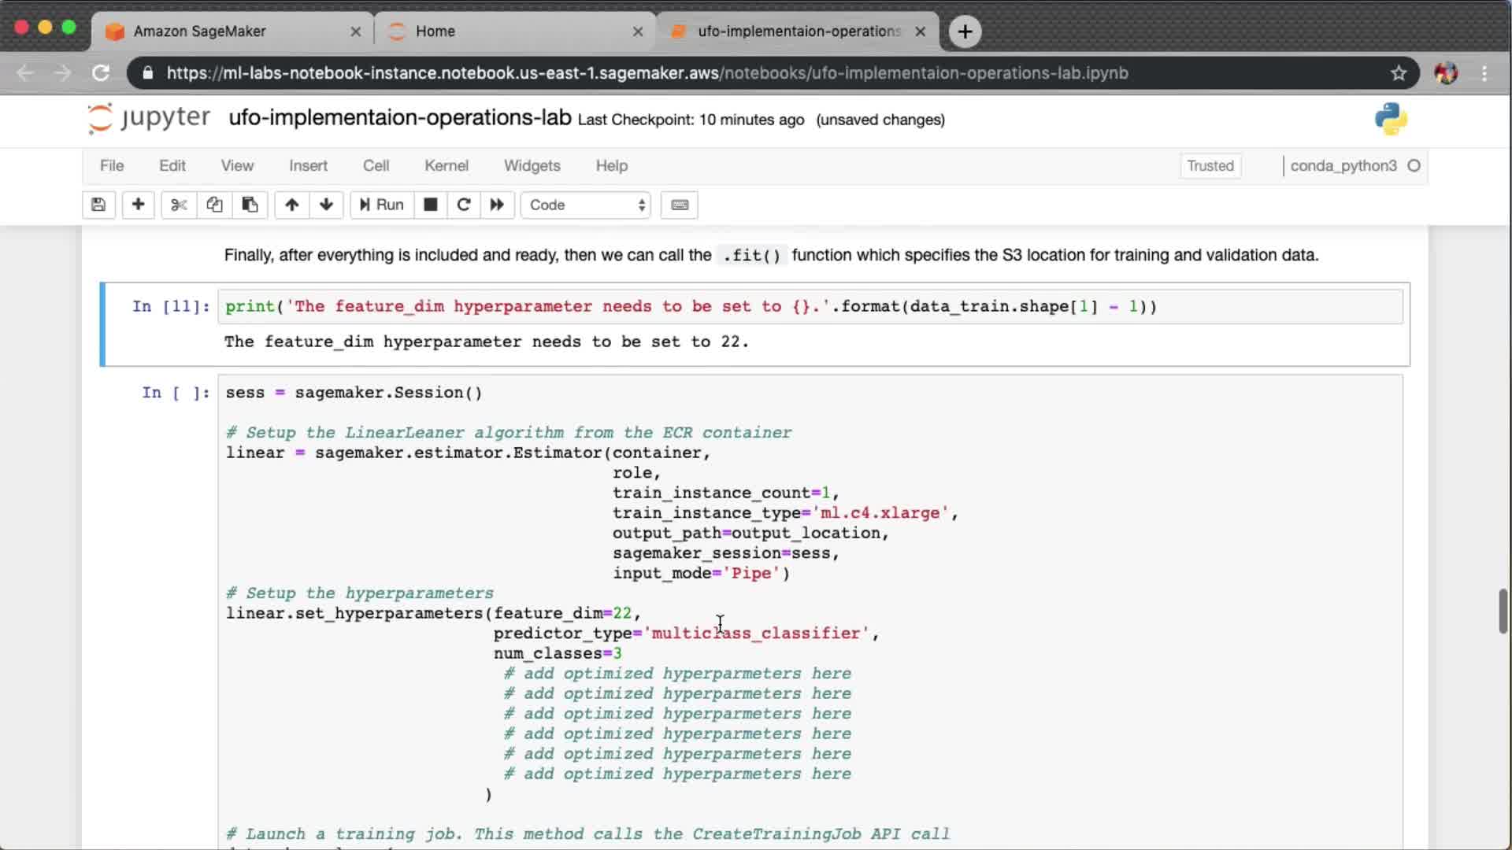Cut selected cells with scissors icon
The image size is (1512, 850).
[179, 205]
